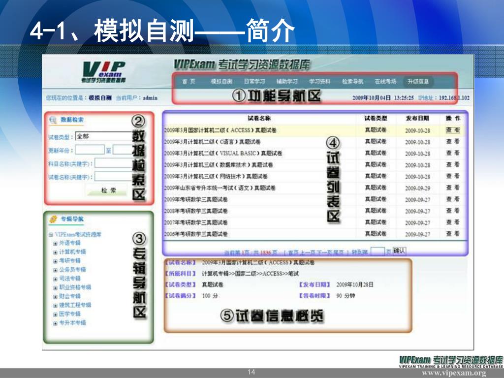
Task: Click the 更新年份 end year field
Action: click(123, 150)
